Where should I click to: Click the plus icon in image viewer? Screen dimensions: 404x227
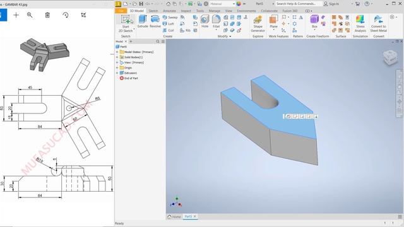16,15
